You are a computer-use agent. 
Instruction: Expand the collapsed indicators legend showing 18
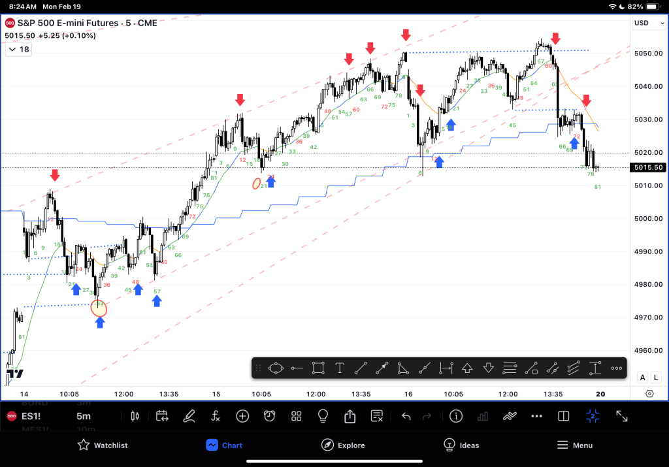click(19, 49)
